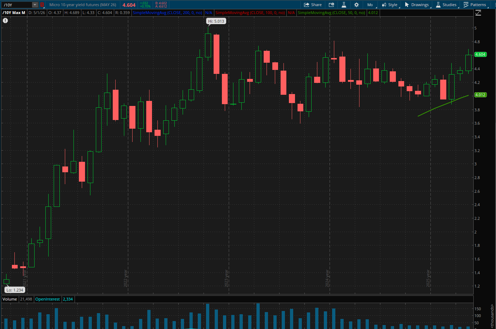Open the Patterns menu
Image resolution: width=496 pixels, height=329 pixels.
(x=475, y=5)
